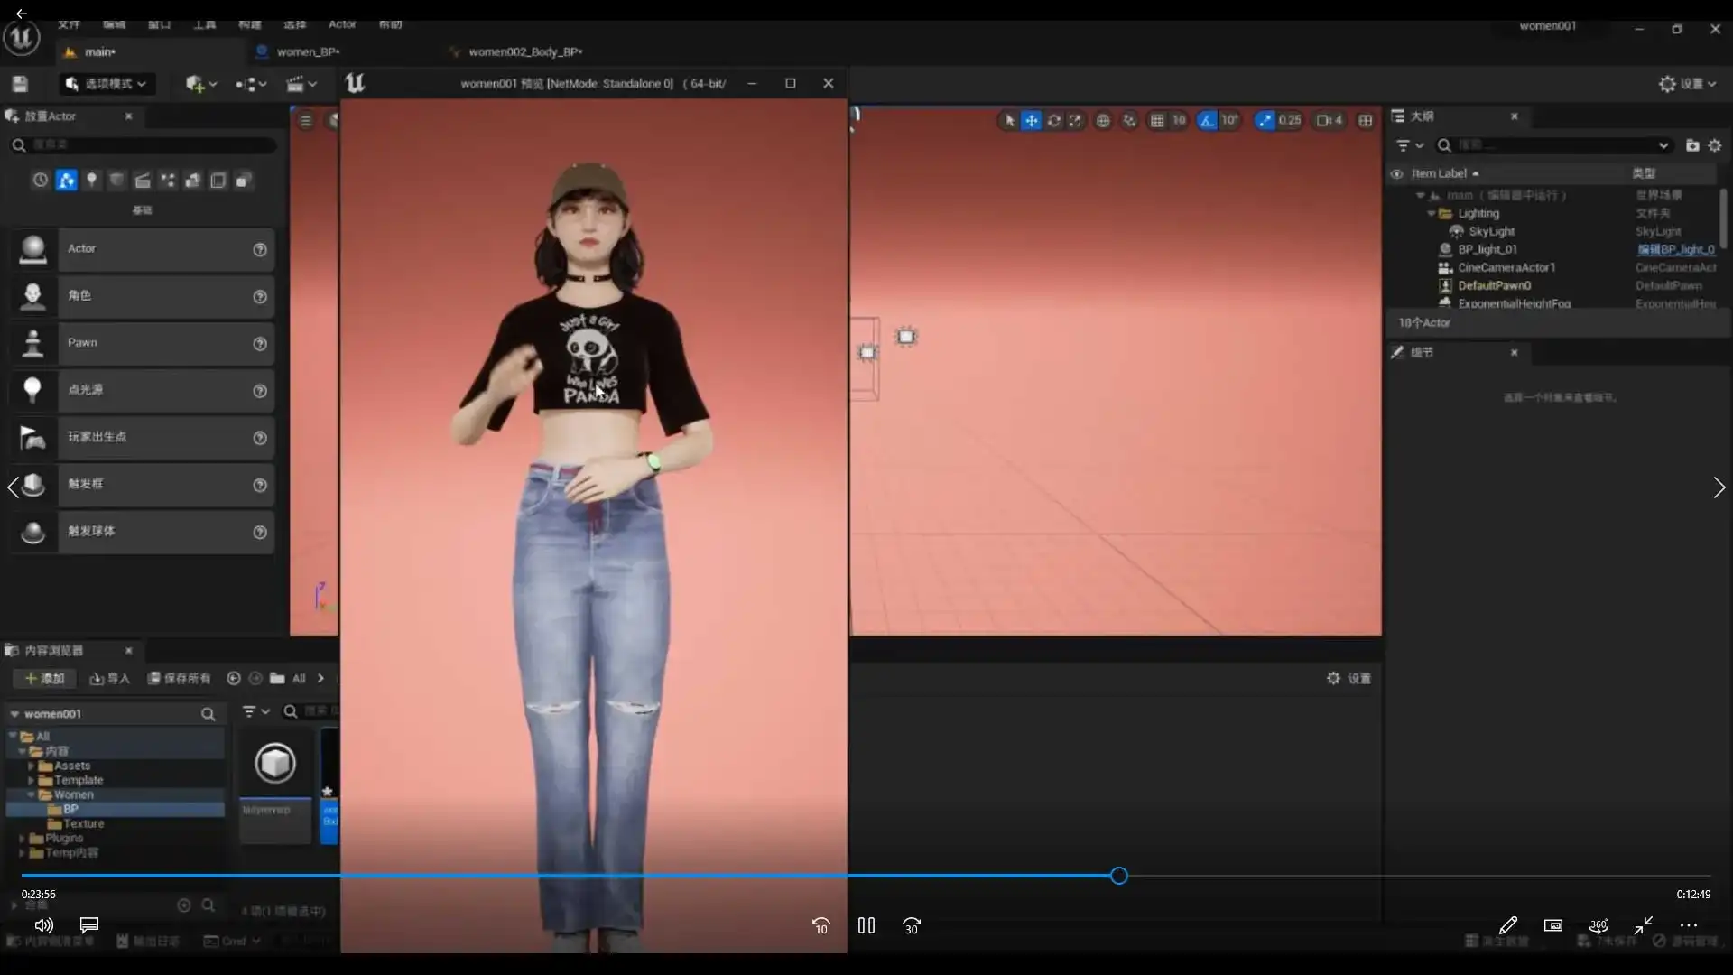Create new folder in outliner
1733x975 pixels.
coord(1692,145)
